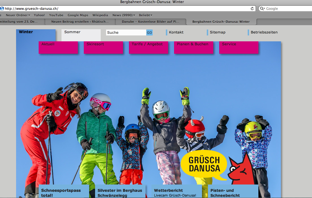
Task: Open the Silvester im Berghaus Schwänzelegg teaser
Action: (x=120, y=191)
